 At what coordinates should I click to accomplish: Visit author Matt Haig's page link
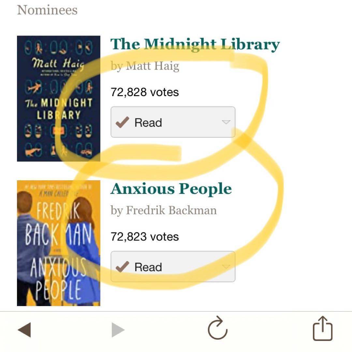(x=153, y=66)
